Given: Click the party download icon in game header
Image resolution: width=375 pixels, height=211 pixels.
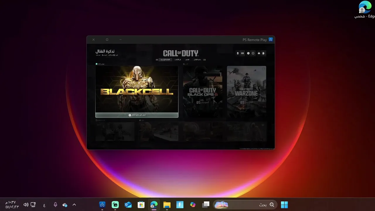Looking at the screenshot, I should [259, 53].
